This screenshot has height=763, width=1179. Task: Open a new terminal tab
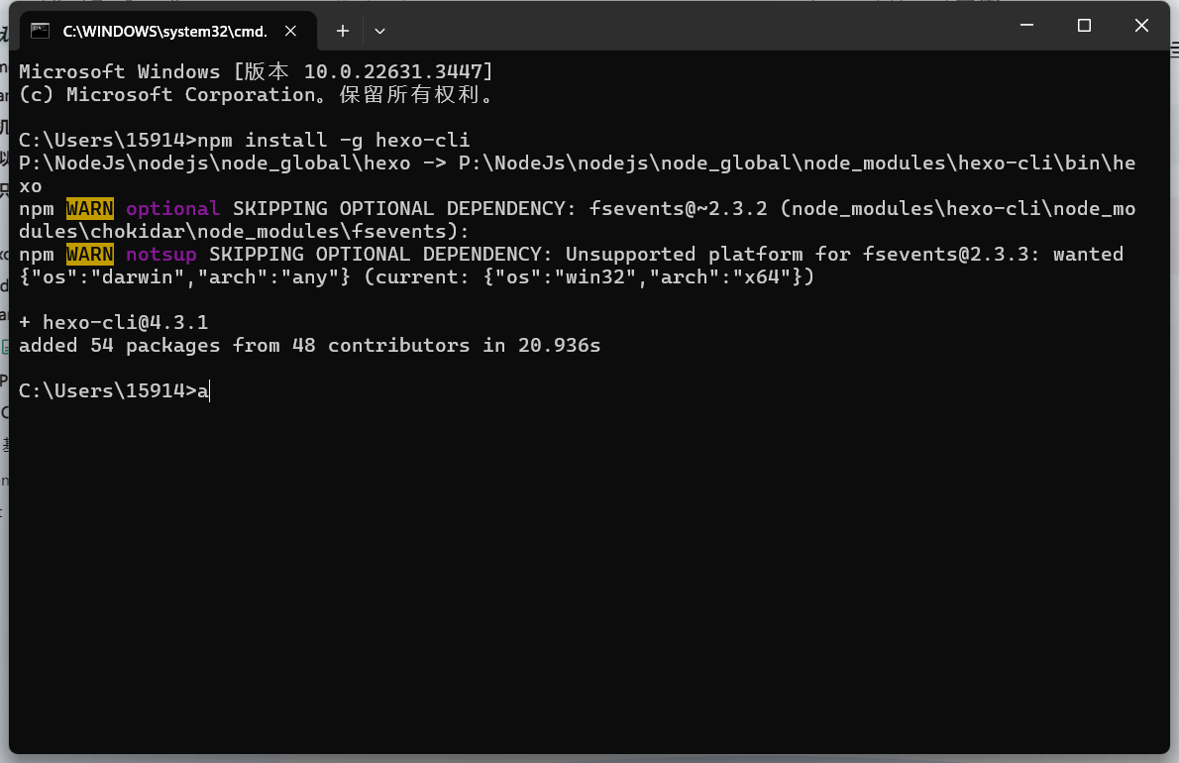point(343,31)
